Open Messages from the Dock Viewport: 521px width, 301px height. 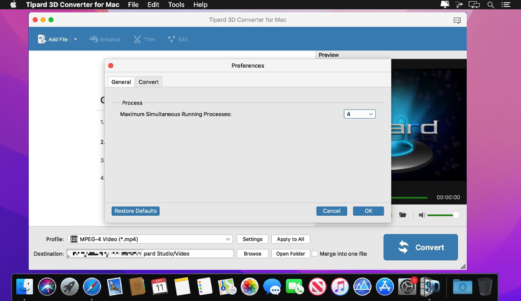tap(272, 287)
